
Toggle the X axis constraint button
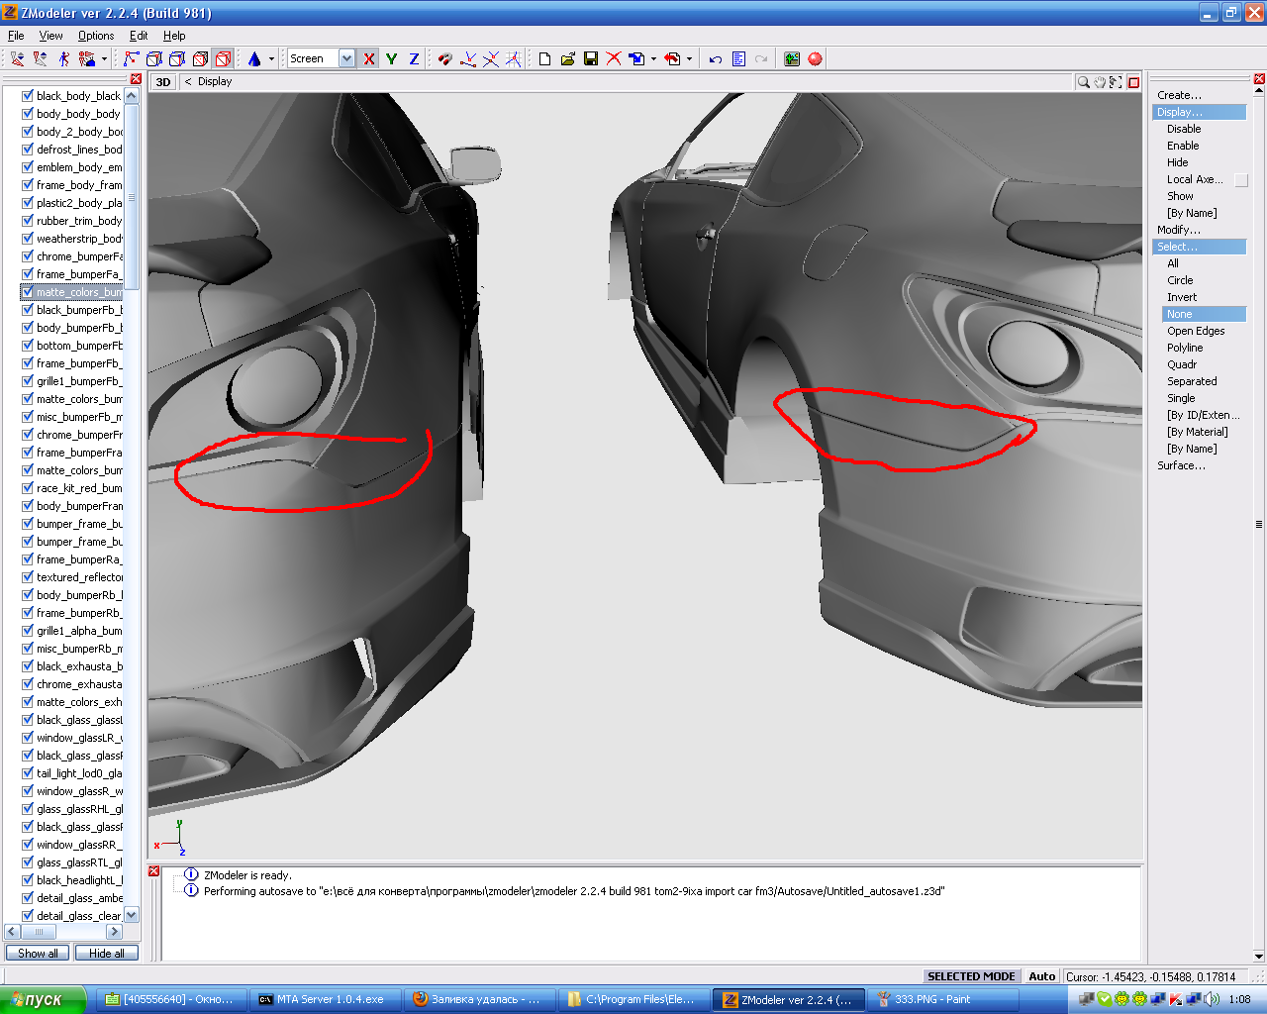[x=369, y=59]
